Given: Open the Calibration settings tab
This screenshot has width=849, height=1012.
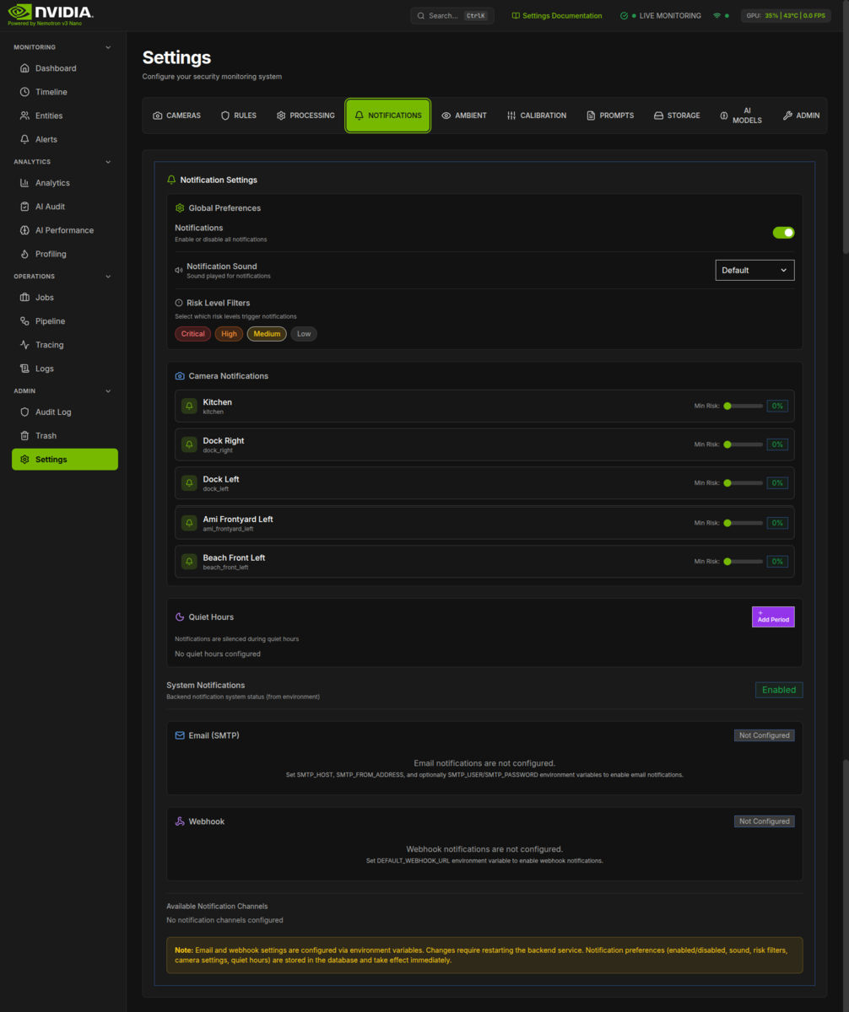Looking at the screenshot, I should point(537,116).
